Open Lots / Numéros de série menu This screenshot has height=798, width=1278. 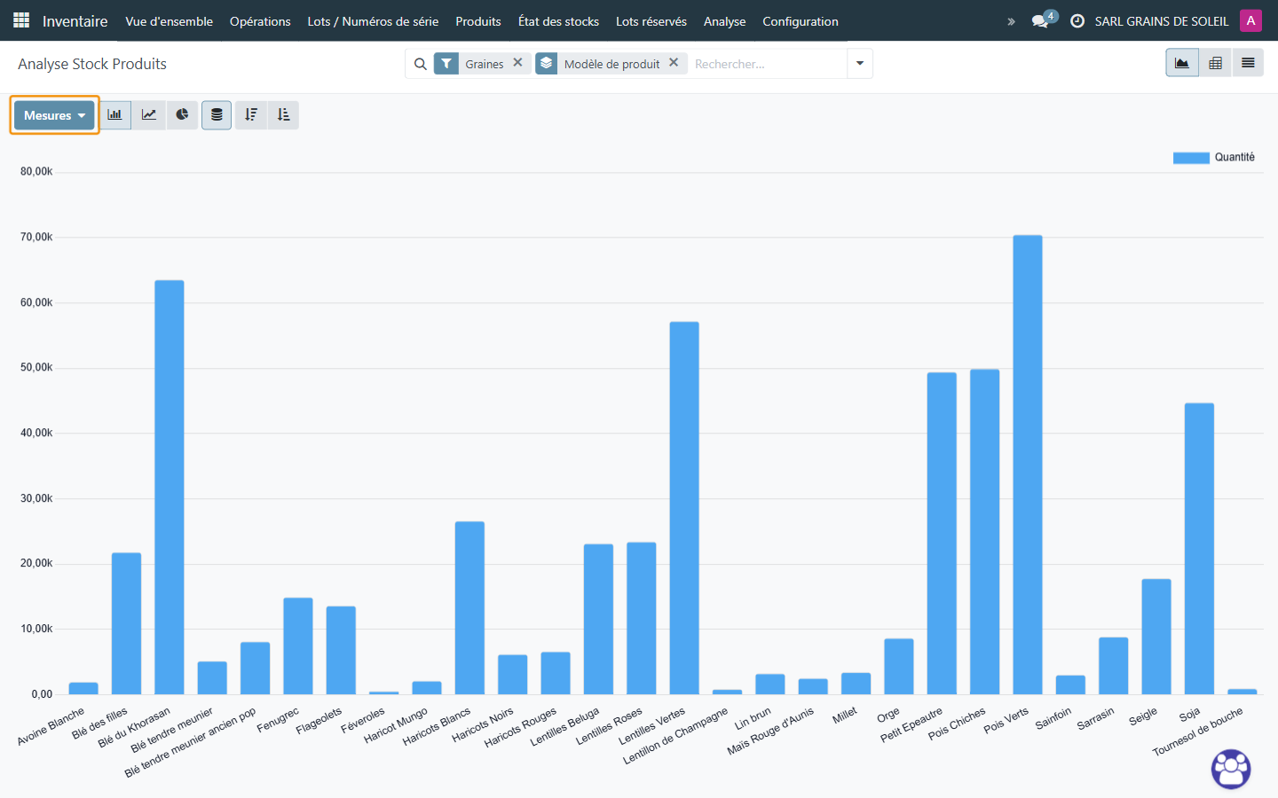[373, 21]
